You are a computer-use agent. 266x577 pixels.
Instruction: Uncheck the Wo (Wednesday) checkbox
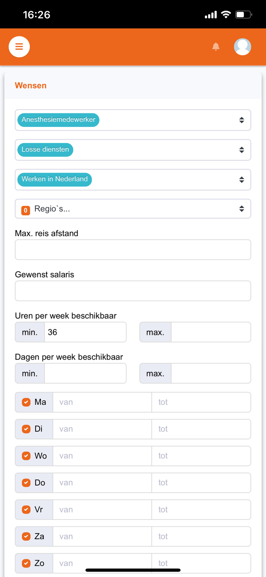[x=26, y=456]
